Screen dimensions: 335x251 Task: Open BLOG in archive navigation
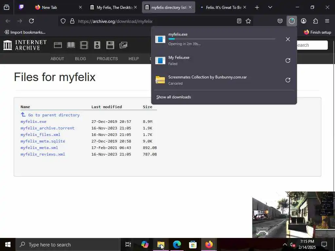pos(80,59)
